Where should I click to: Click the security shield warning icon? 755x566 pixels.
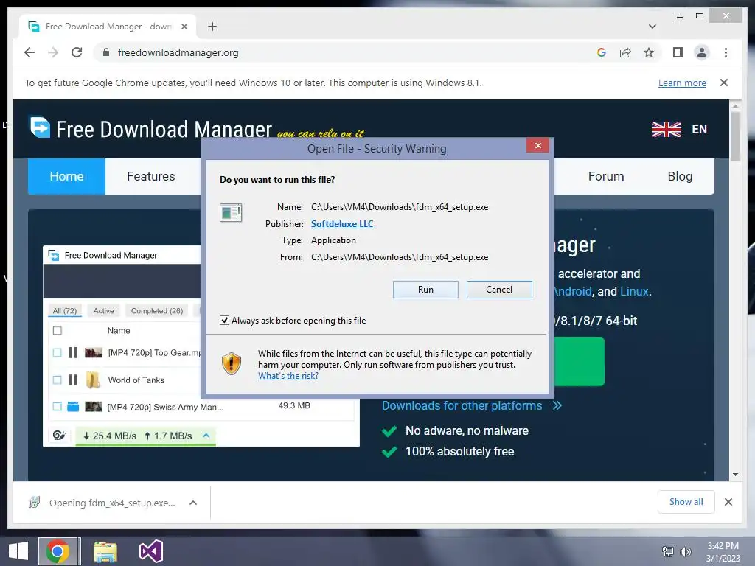[x=231, y=363]
